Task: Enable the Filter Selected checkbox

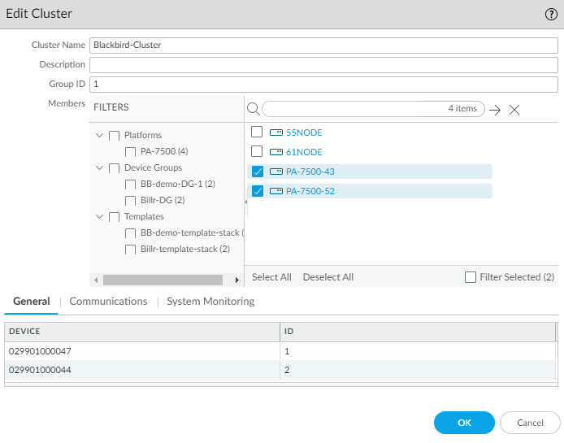Action: click(x=471, y=277)
